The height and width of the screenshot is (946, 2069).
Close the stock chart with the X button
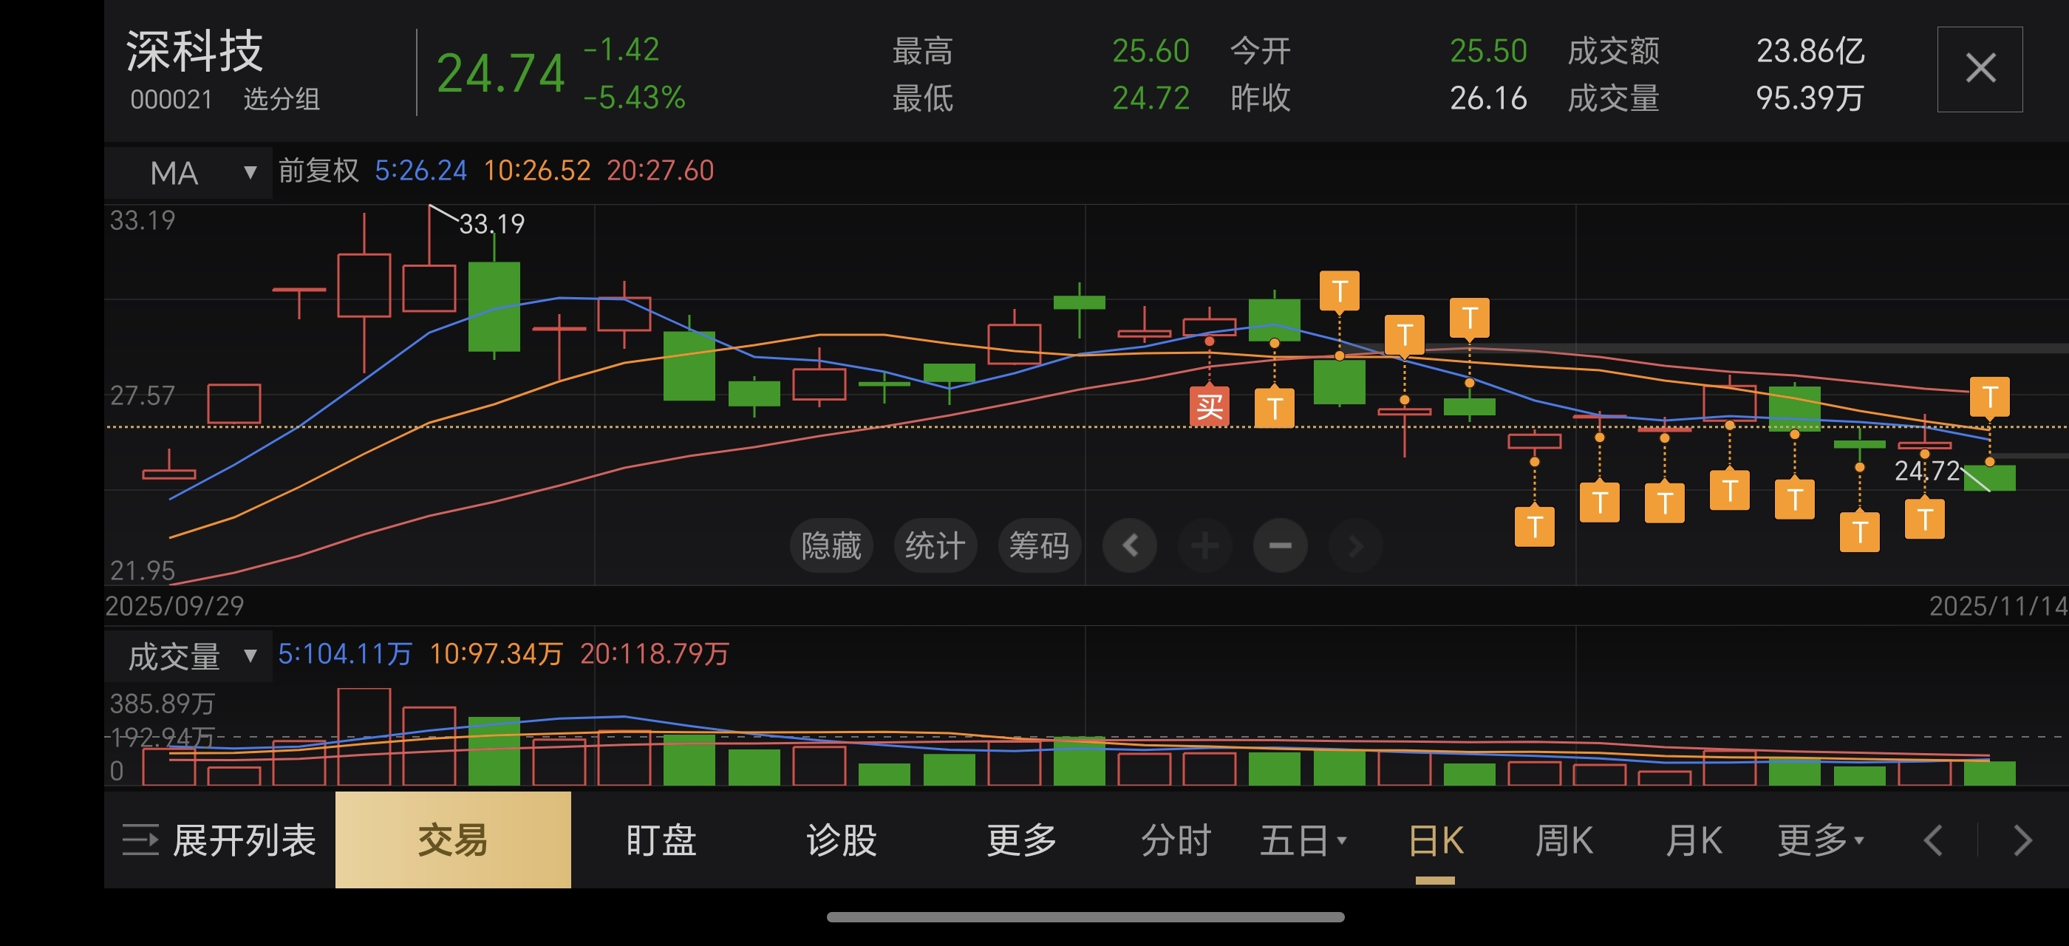coord(1979,69)
